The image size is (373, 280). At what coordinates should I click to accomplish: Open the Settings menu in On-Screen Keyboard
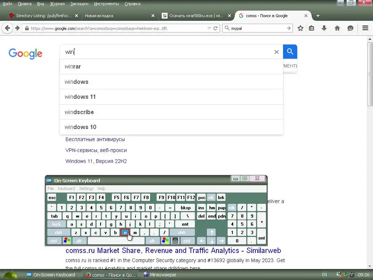click(x=86, y=188)
